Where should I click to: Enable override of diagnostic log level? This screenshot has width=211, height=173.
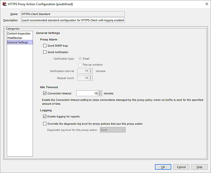click(45, 124)
